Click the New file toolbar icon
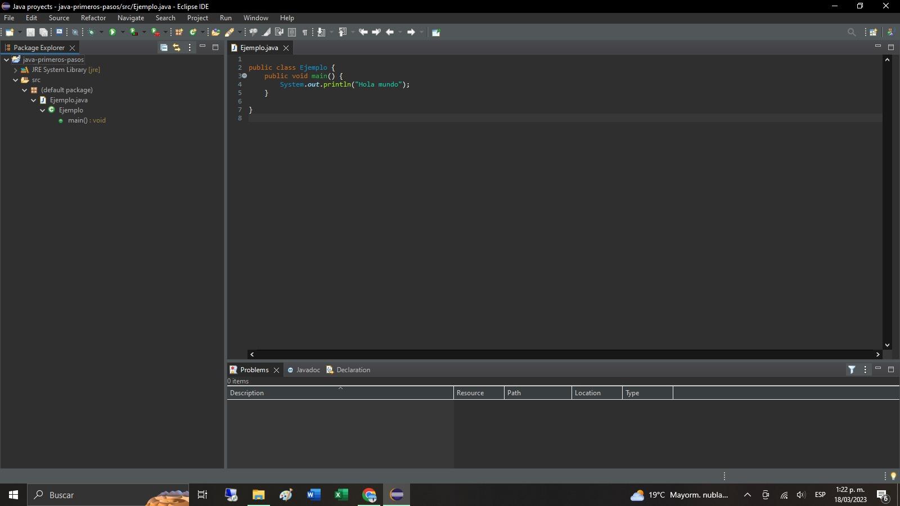 [x=10, y=32]
